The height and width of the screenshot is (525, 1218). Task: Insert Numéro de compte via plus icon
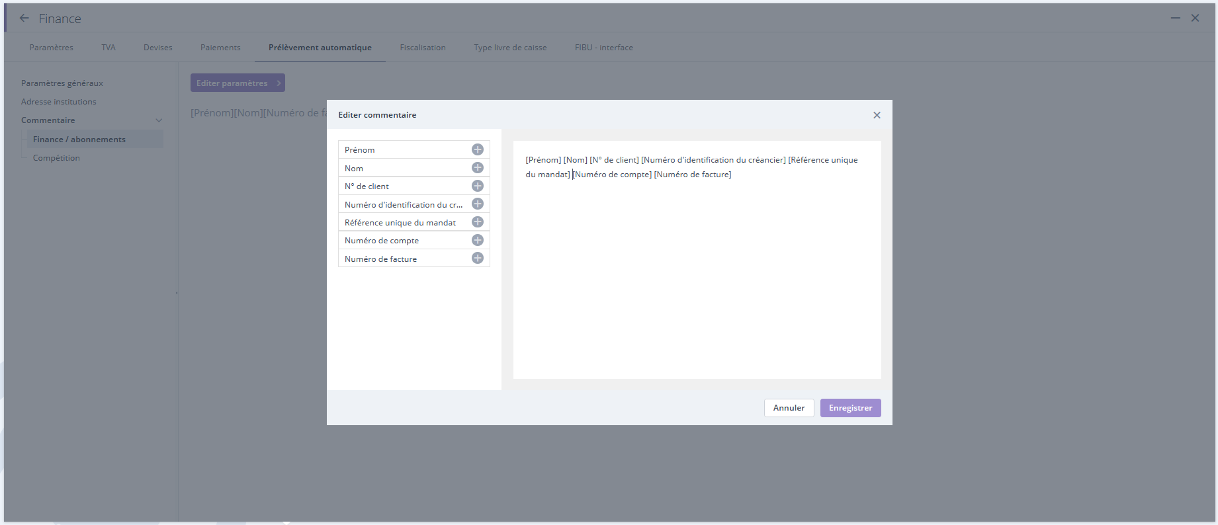[477, 240]
